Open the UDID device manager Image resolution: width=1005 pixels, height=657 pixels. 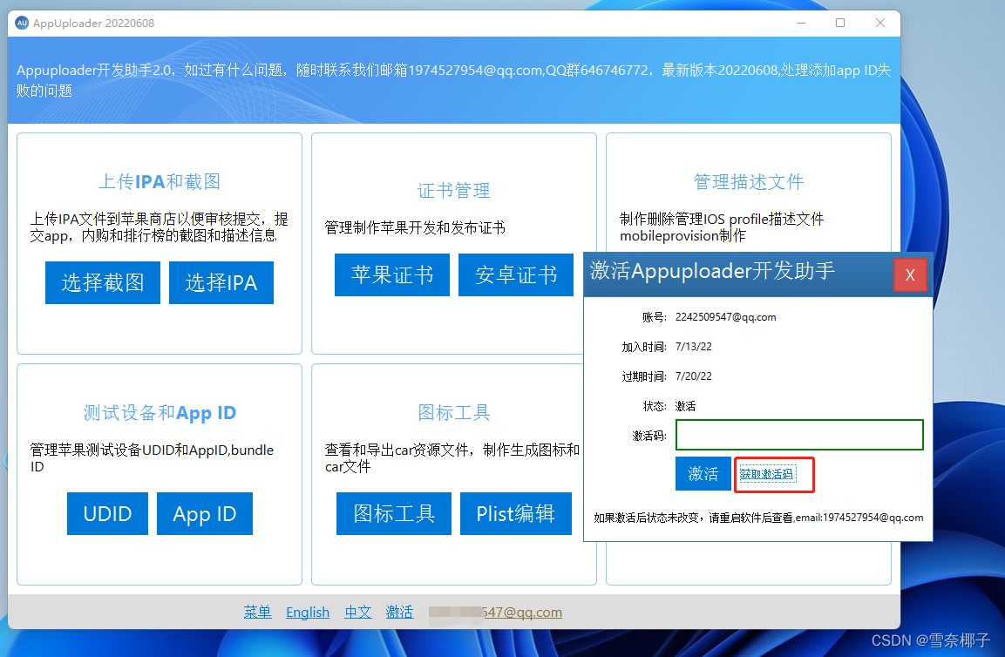tap(108, 513)
